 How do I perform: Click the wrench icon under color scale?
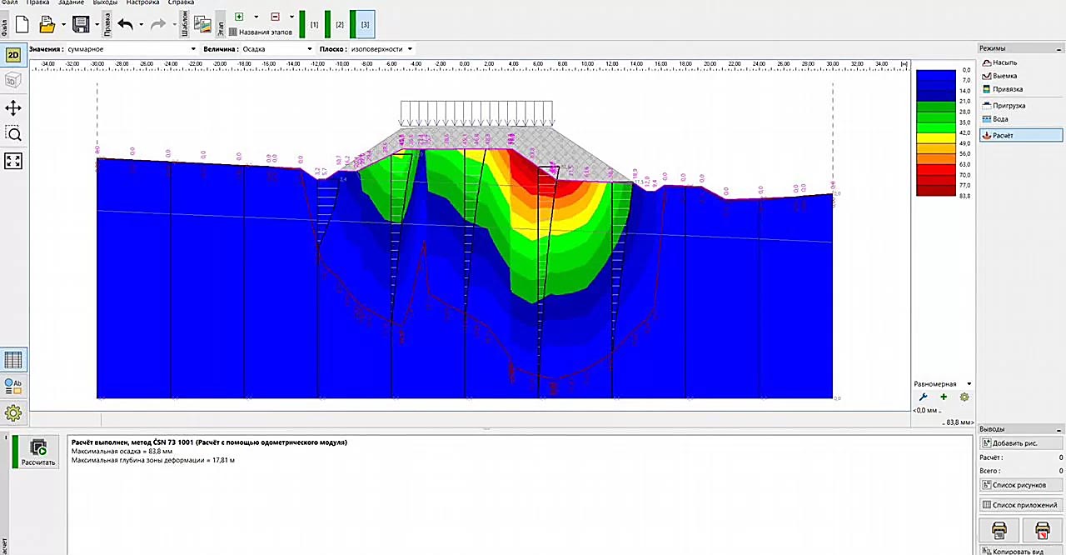click(923, 397)
